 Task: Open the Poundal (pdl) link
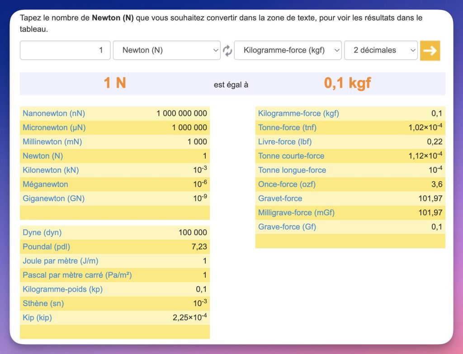pyautogui.click(x=47, y=246)
